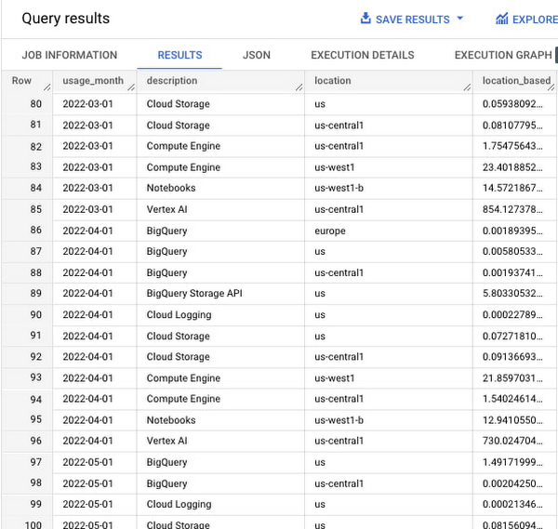Click the SAVE RESULTS button label
Screen dimensions: 558x529
[x=412, y=20]
